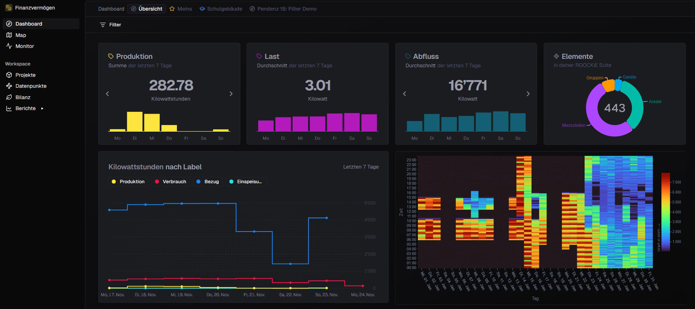
Task: Click the tallest yellow Produktion bar on Di
Action: click(x=135, y=121)
